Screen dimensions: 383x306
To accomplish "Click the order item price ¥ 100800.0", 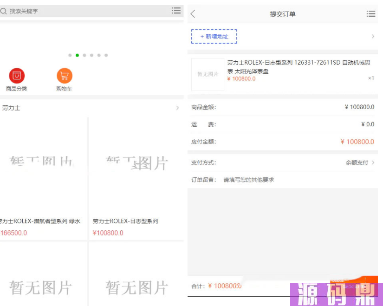I will pos(241,78).
